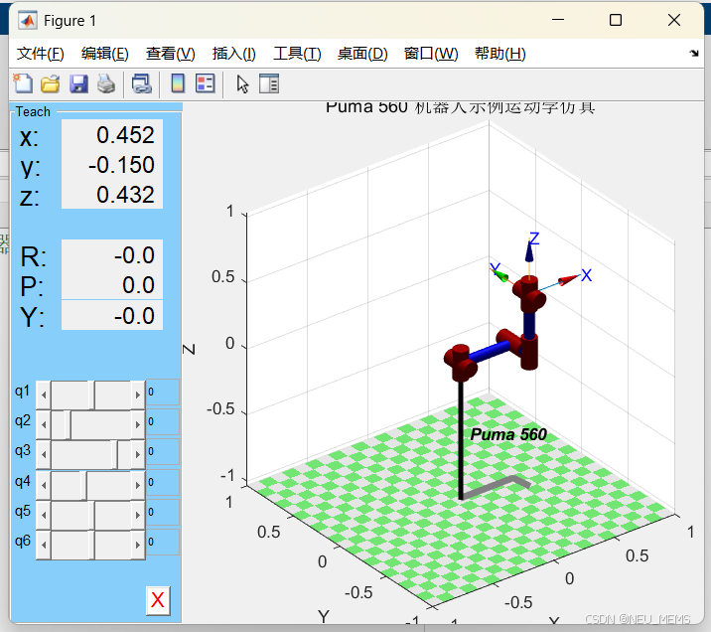The height and width of the screenshot is (632, 711).
Task: Click the red X exit teach button
Action: coord(158,600)
